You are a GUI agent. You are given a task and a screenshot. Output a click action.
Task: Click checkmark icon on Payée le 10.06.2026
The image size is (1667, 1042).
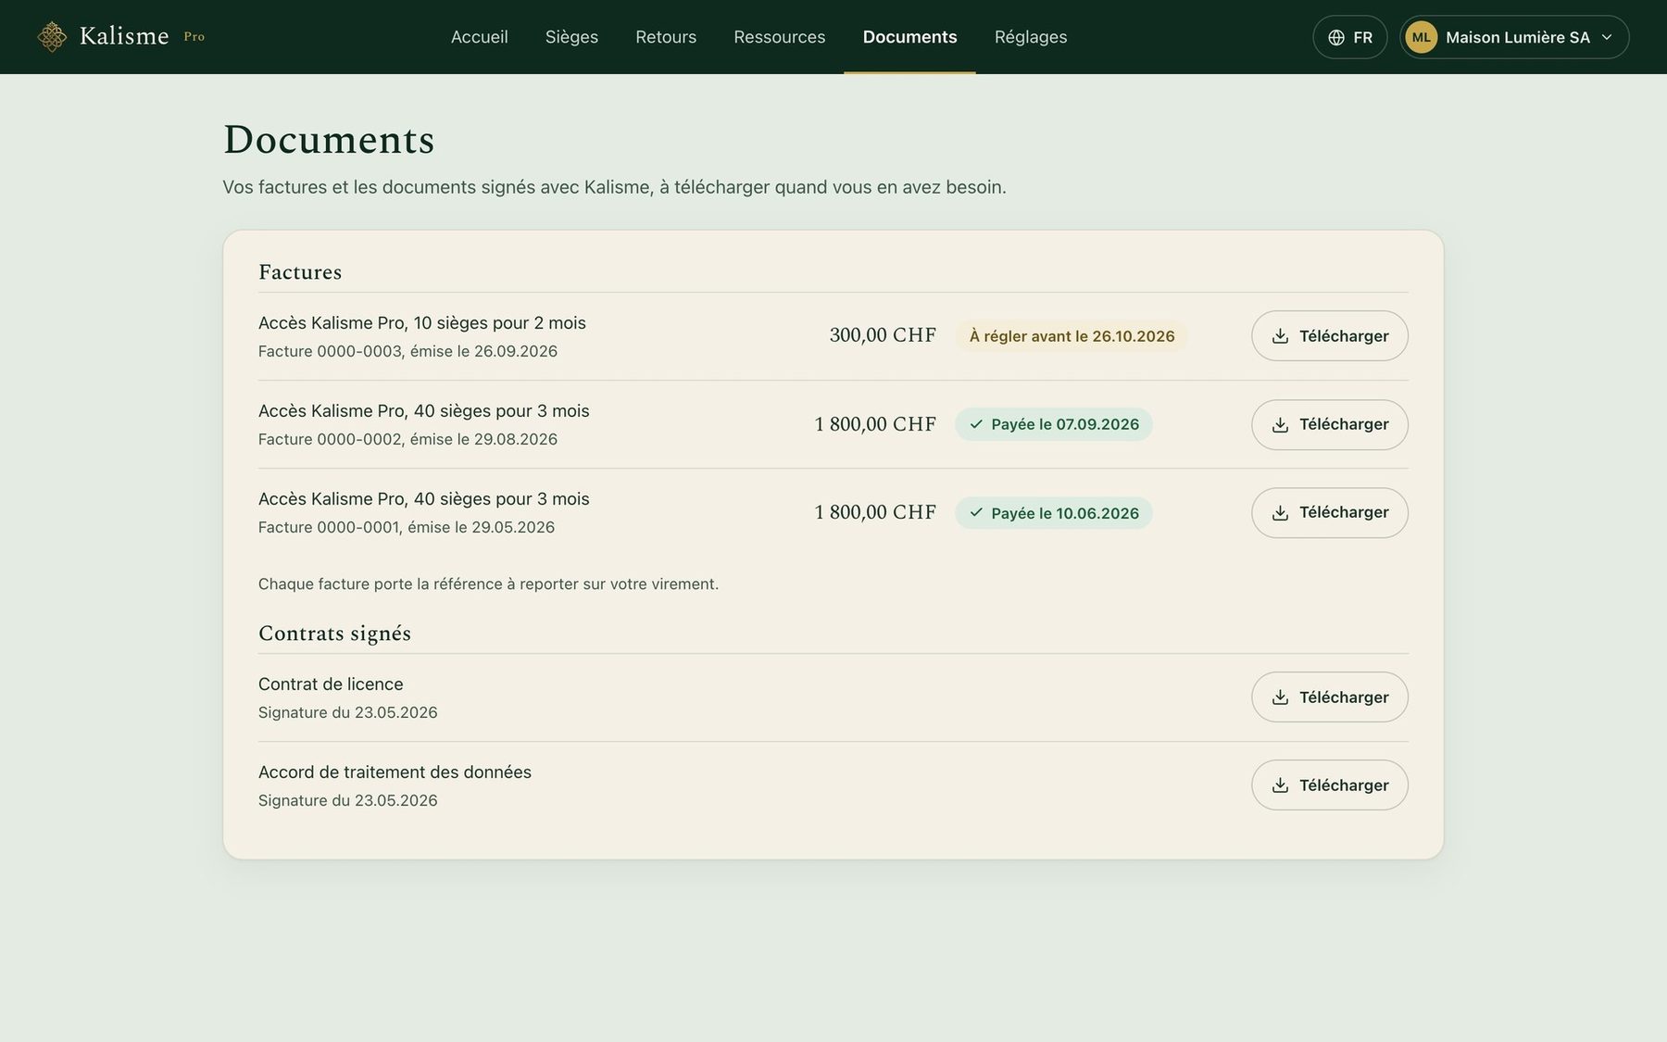[x=976, y=512]
